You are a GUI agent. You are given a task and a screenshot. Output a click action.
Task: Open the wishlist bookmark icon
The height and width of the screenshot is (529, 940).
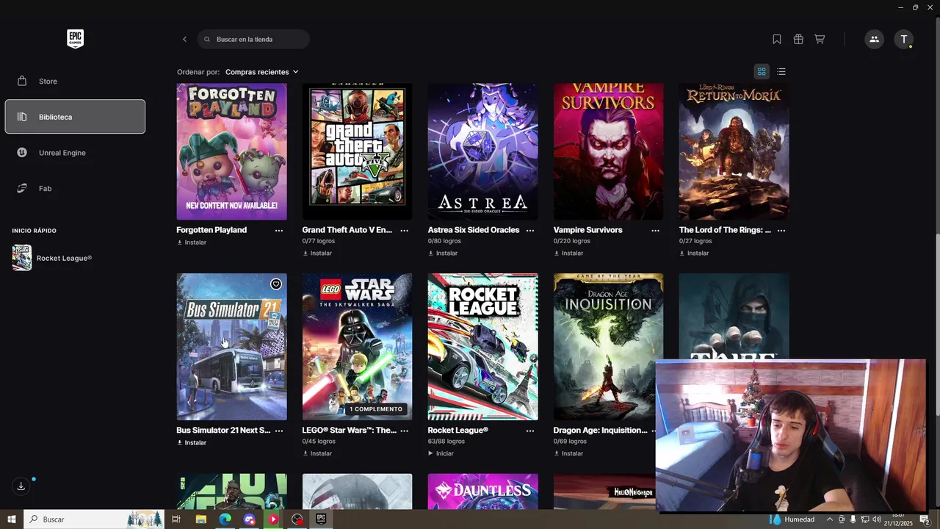[x=777, y=39]
